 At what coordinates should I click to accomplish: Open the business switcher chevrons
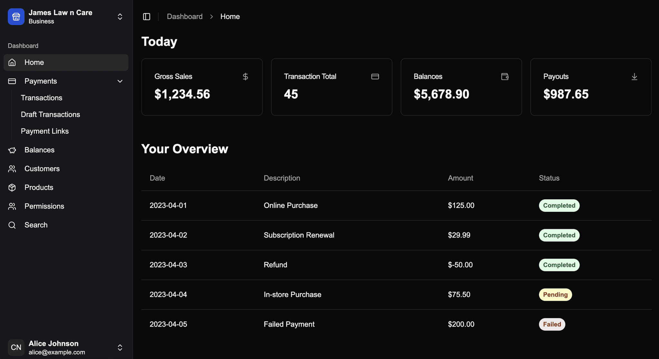(x=120, y=17)
